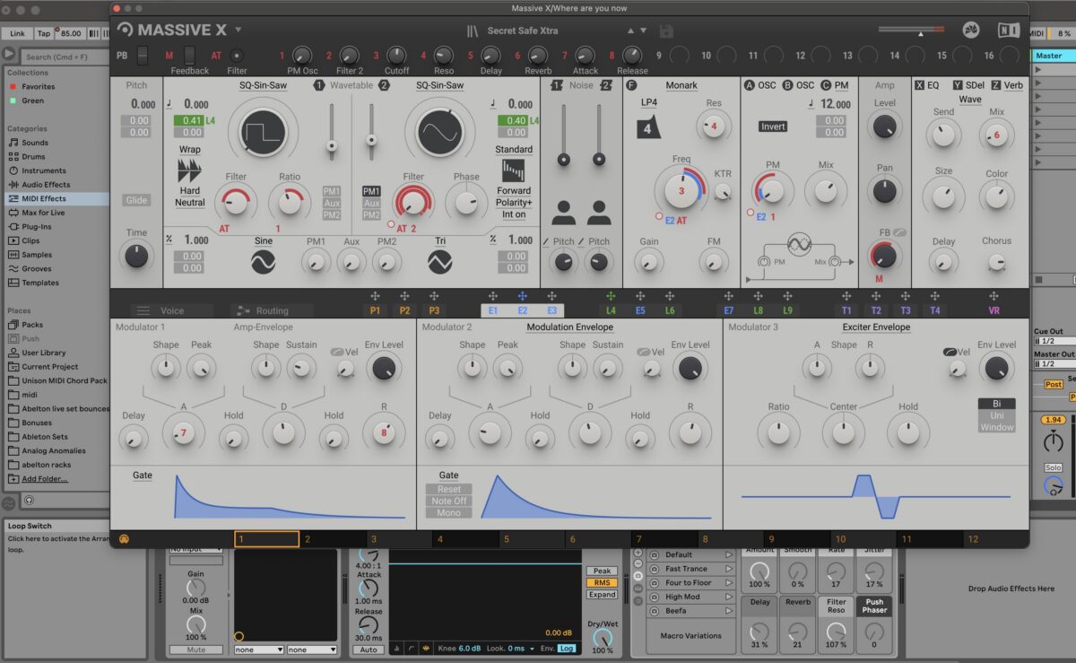This screenshot has height=663, width=1076.
Task: Select the Uni mode for Exciter Envelope
Action: tap(996, 415)
